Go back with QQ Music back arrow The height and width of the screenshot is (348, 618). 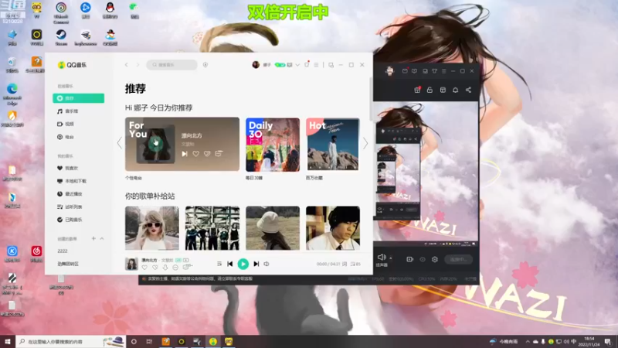coord(127,65)
